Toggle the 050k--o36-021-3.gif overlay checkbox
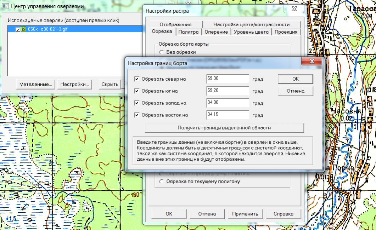Viewport: 376px width, 230px height. click(18, 29)
